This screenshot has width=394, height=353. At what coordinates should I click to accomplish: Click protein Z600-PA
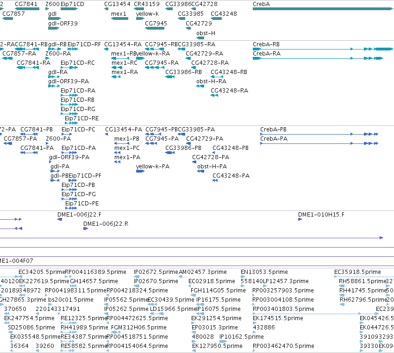tap(47, 143)
